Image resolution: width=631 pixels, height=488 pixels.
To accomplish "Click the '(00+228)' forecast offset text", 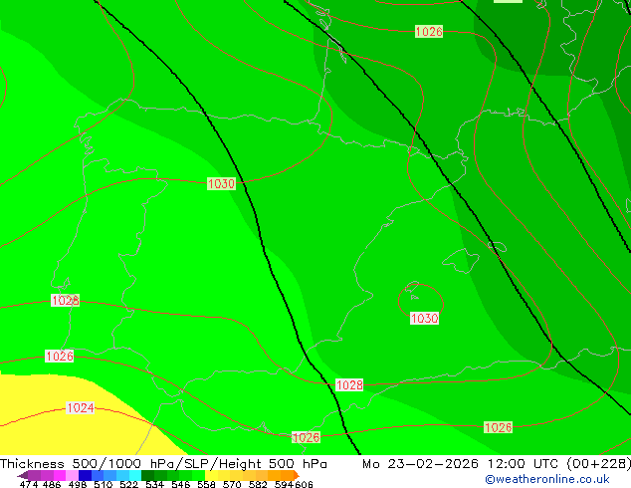I will point(599,463).
